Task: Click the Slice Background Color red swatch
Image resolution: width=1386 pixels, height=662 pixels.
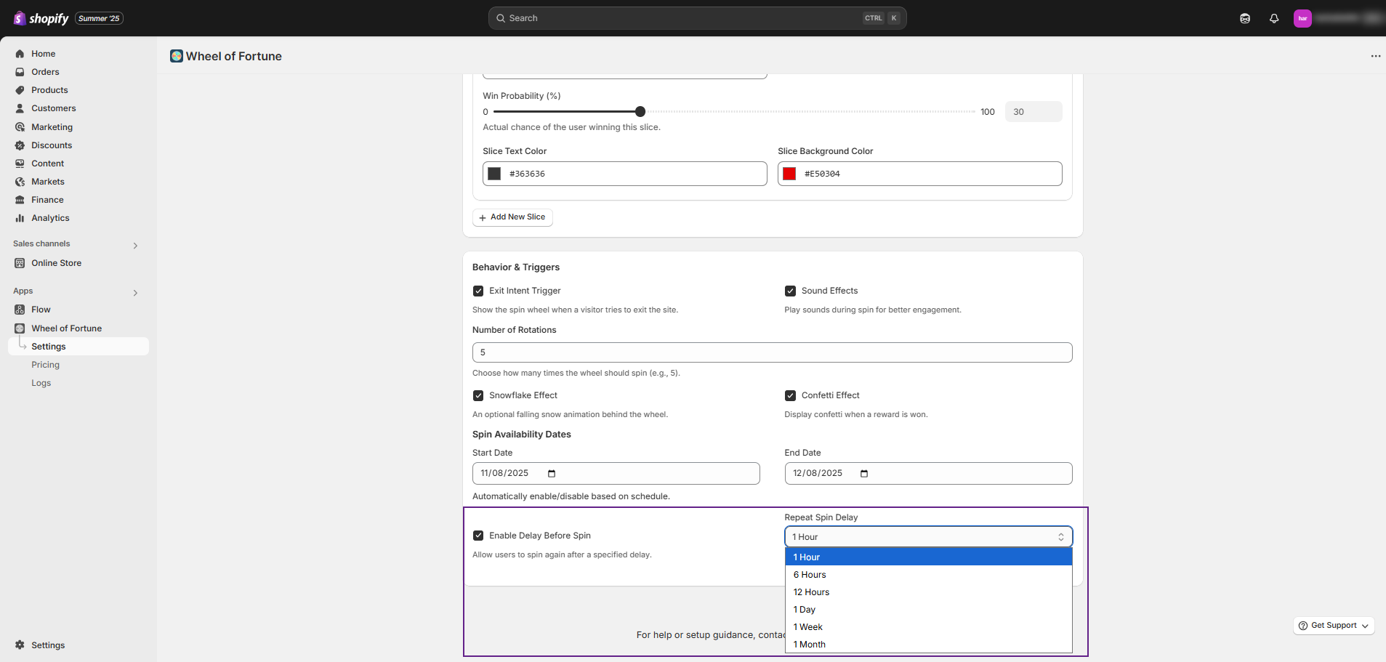Action: coord(789,174)
